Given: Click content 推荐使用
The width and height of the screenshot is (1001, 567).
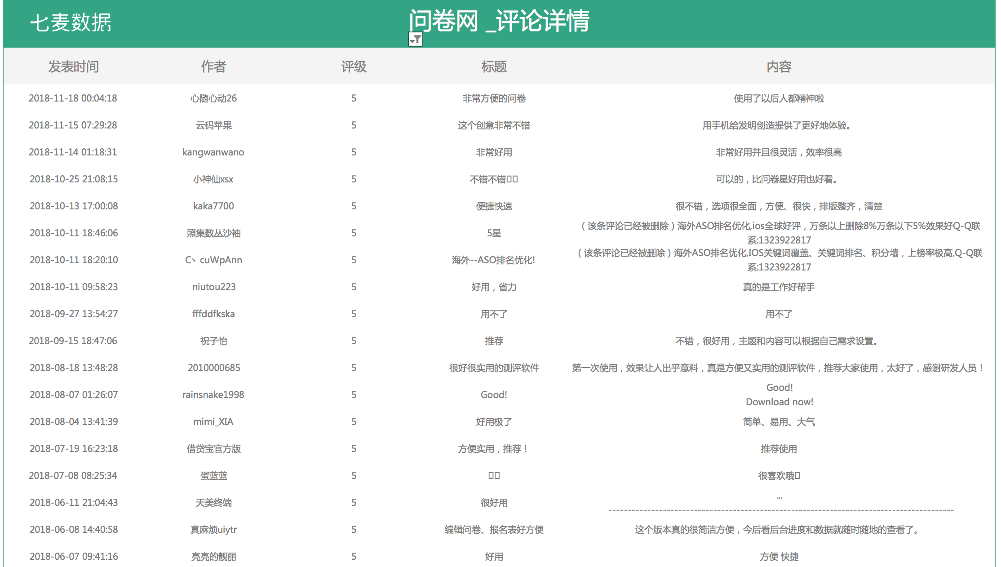Looking at the screenshot, I should [779, 449].
